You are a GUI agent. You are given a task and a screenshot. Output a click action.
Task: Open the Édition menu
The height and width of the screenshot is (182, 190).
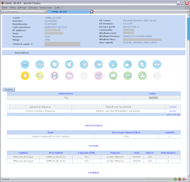[x=12, y=8]
